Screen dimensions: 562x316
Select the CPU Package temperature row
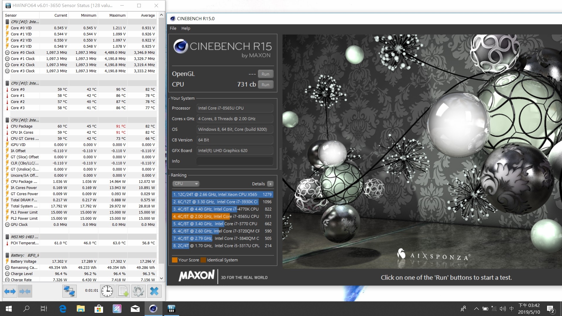pos(80,126)
